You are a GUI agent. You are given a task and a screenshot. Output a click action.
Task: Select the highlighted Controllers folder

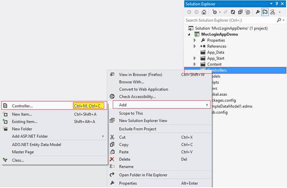[235, 70]
